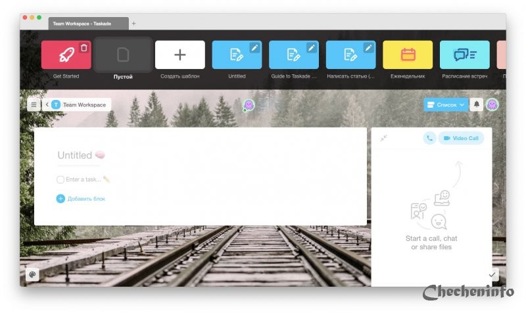Open the hamburger sidebar menu
The image size is (526, 313).
34,105
